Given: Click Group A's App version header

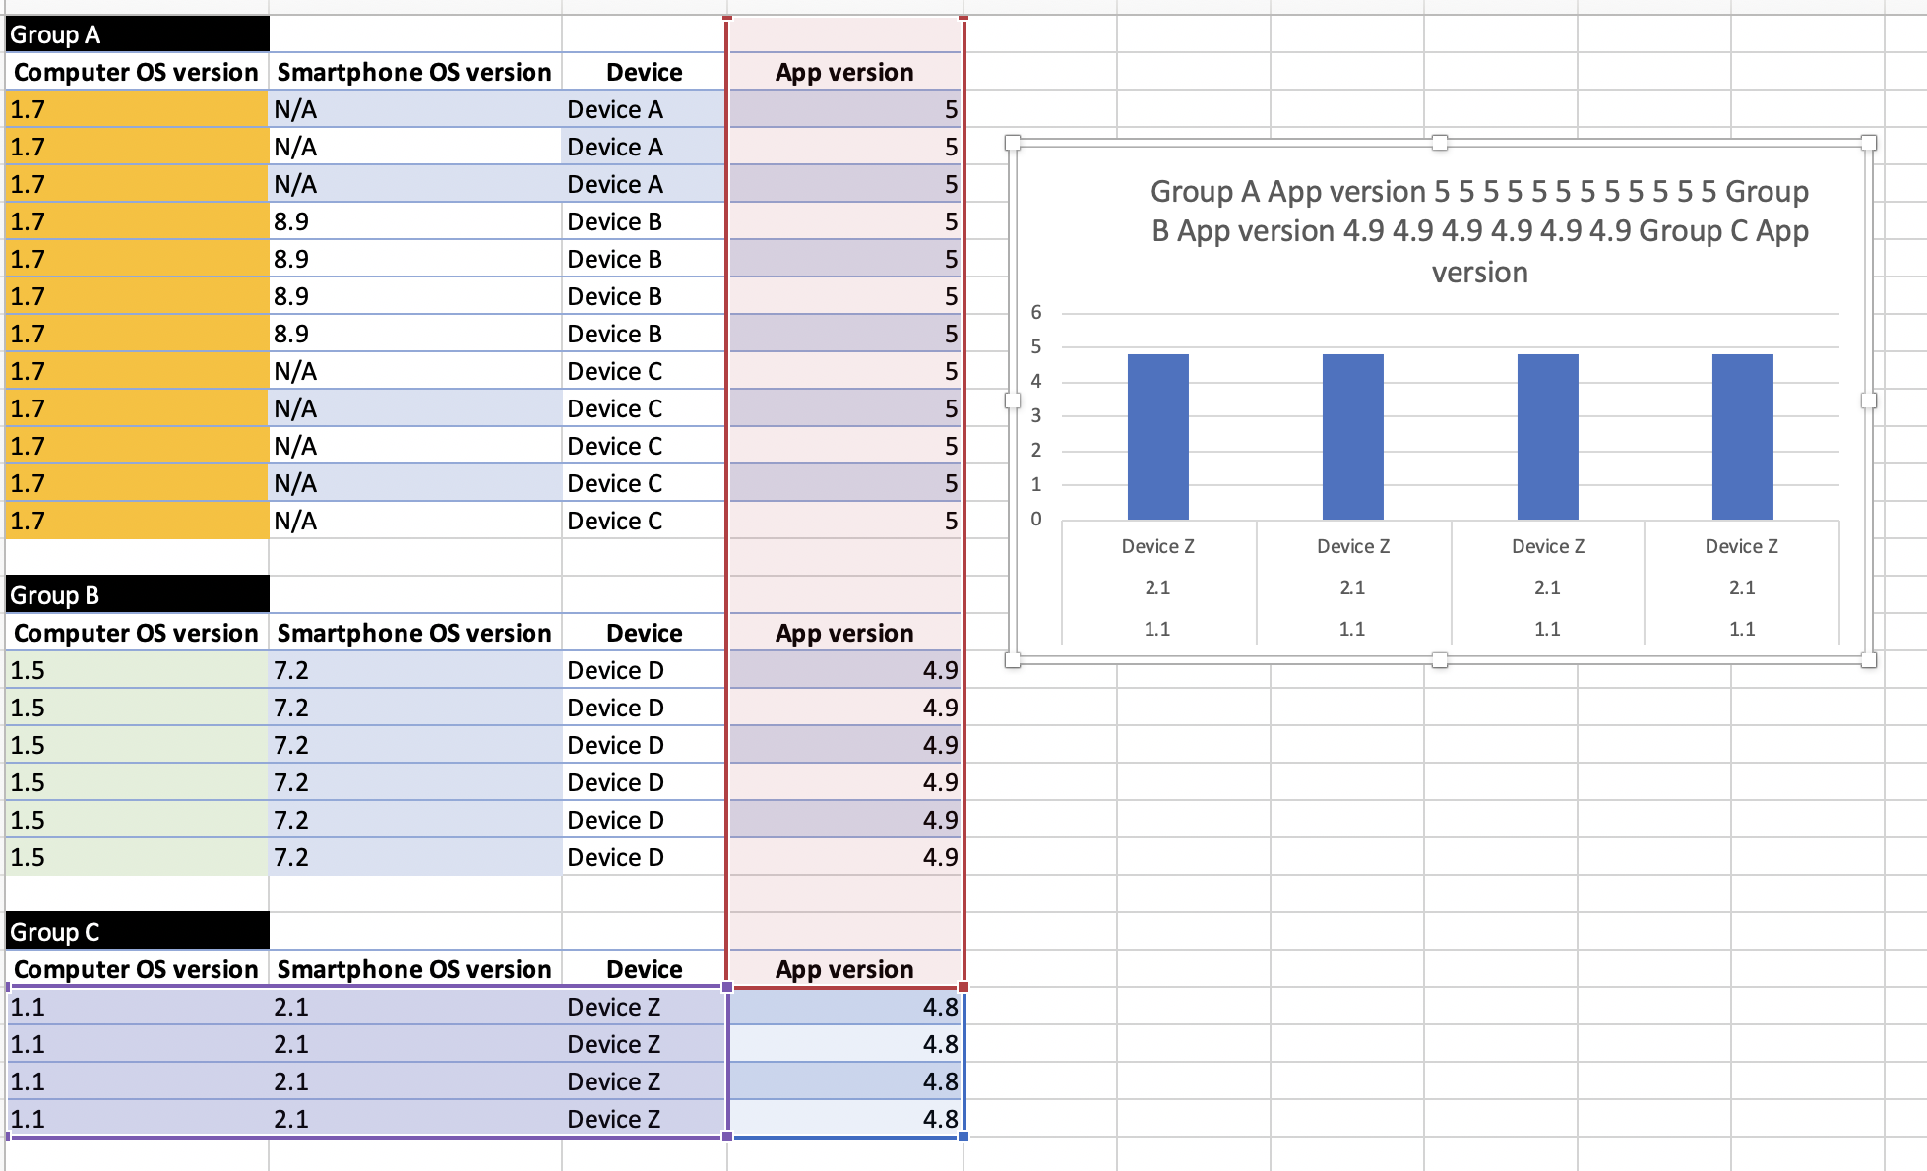Looking at the screenshot, I should (x=844, y=72).
